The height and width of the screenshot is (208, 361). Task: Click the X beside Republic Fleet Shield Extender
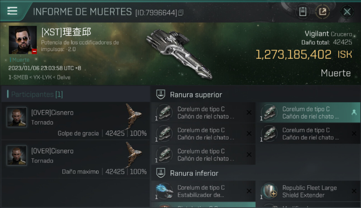point(354,191)
